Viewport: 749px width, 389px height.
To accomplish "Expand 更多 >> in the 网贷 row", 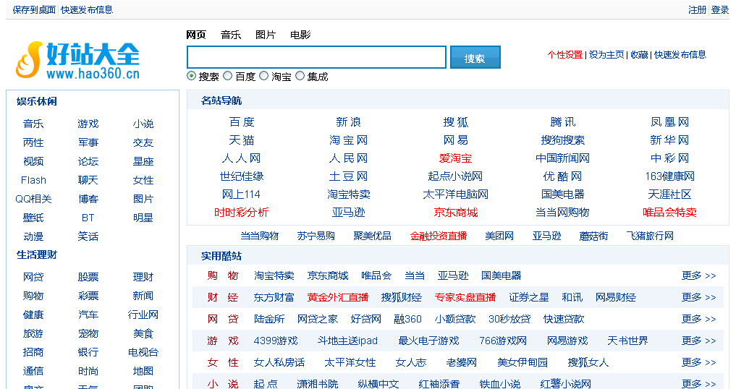I will (x=699, y=319).
